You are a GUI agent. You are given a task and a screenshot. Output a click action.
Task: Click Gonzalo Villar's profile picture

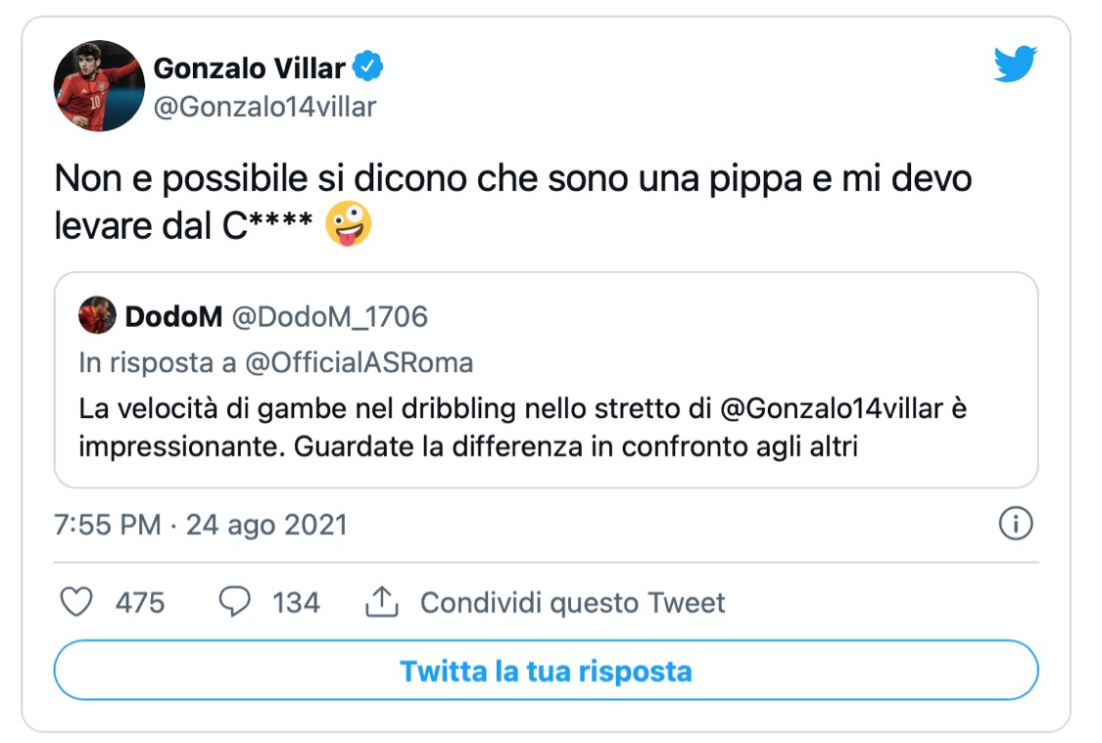tap(99, 86)
